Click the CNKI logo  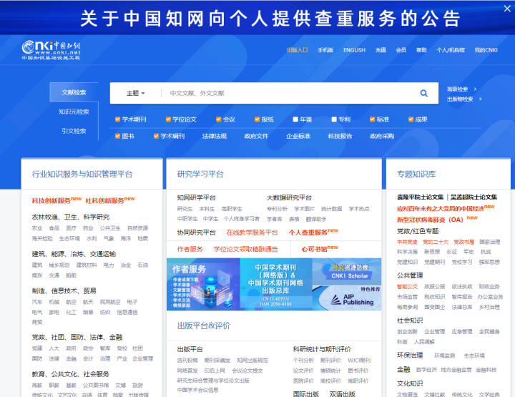pos(50,49)
